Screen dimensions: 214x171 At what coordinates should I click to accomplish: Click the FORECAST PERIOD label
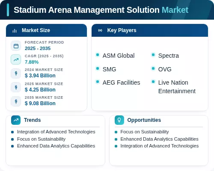(45, 42)
